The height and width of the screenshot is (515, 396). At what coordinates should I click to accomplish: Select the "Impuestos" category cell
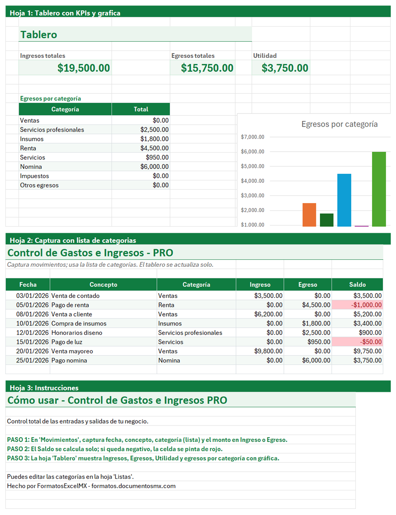65,176
